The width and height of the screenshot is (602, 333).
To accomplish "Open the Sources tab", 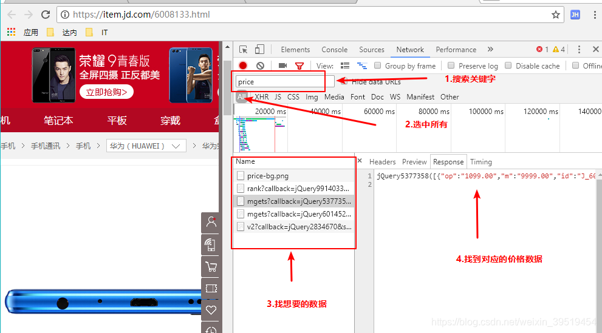I will click(x=372, y=50).
